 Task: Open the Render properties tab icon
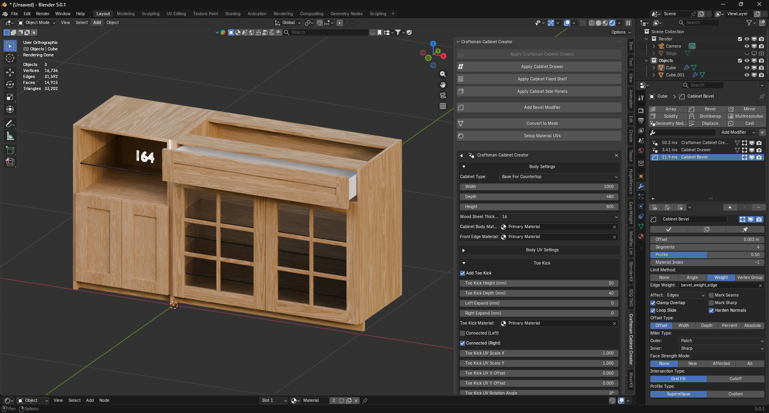(641, 110)
